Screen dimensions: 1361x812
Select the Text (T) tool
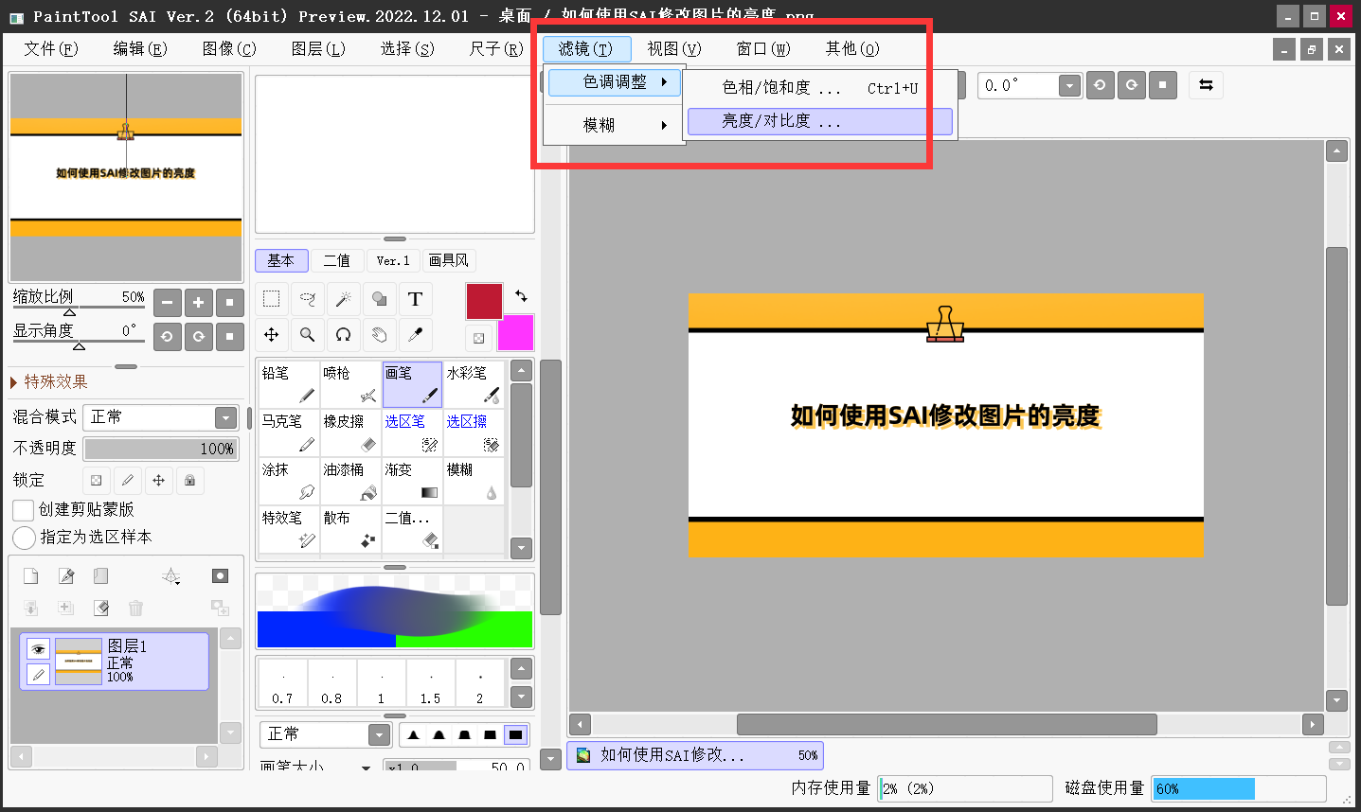[416, 299]
